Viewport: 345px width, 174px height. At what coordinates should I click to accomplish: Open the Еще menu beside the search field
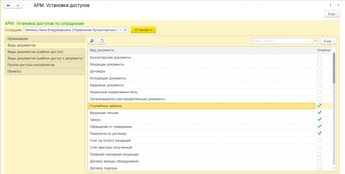328,41
